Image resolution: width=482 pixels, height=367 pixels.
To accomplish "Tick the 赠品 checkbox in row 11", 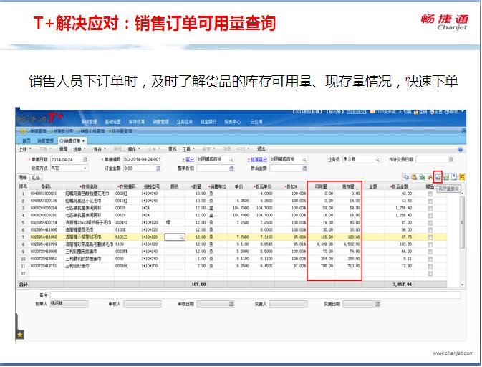I will tap(430, 266).
